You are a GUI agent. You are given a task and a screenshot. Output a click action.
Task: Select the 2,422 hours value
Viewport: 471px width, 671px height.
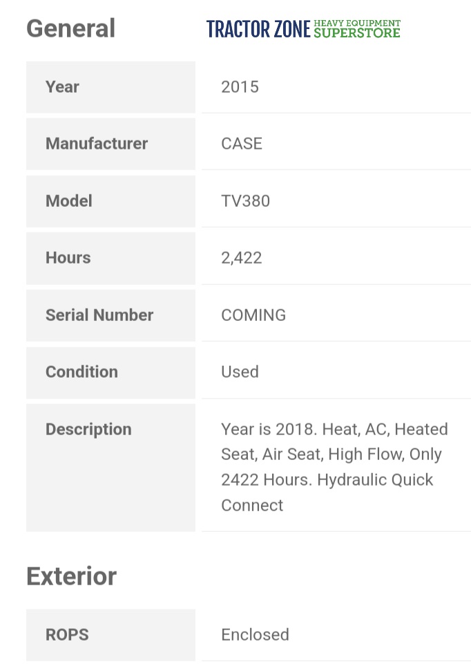tap(241, 257)
